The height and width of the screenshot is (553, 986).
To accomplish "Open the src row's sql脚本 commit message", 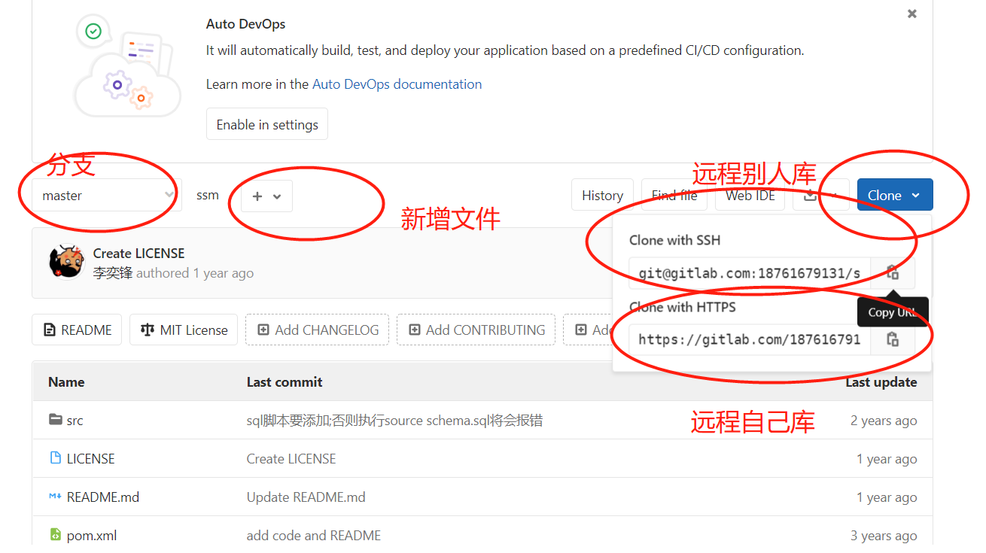I will [x=394, y=421].
